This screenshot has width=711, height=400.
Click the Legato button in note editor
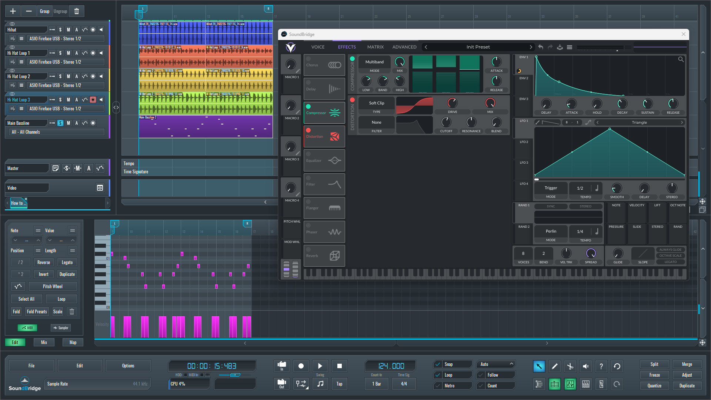[x=67, y=262]
